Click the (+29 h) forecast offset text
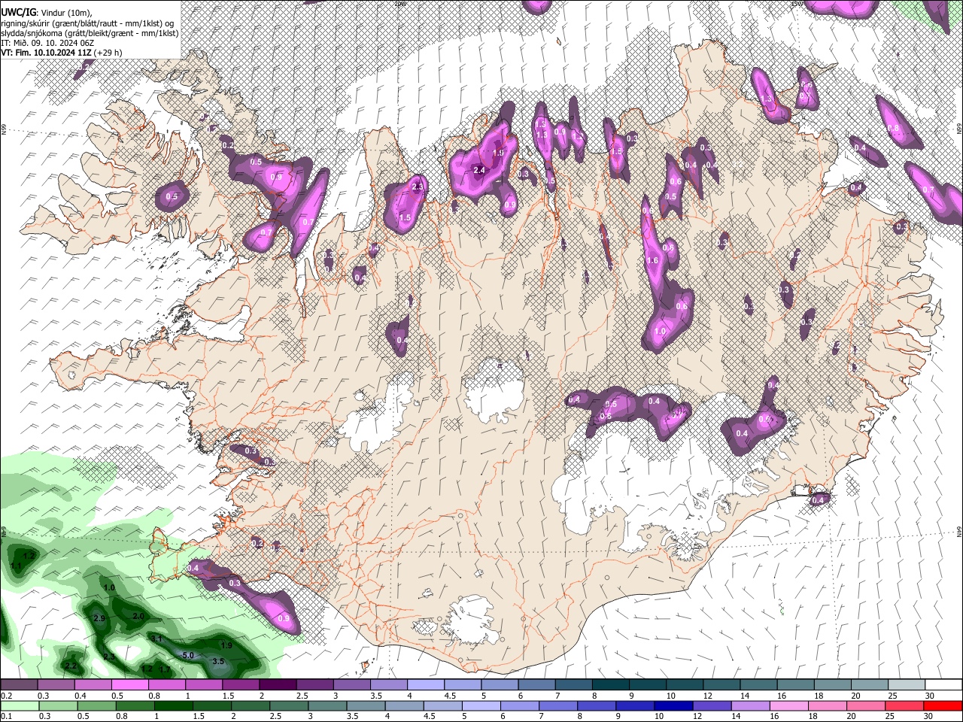963x722 pixels. click(108, 53)
